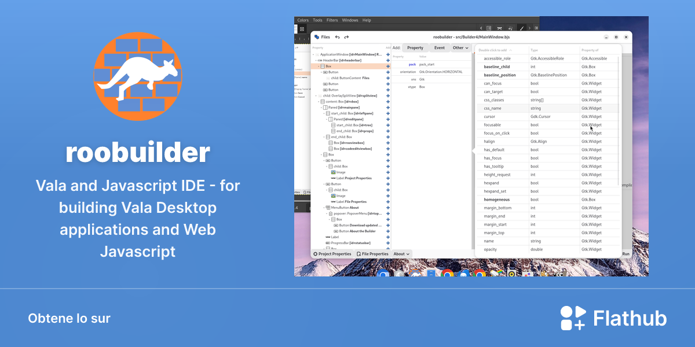The height and width of the screenshot is (347, 695).
Task: Click plus on popover: PopoverMenu row
Action: coord(388,213)
